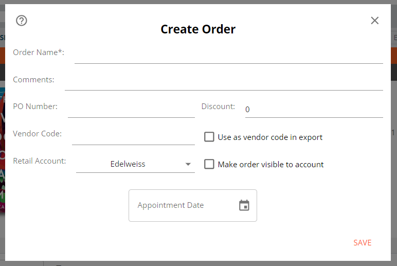The height and width of the screenshot is (266, 397).
Task: Click into the Comments text field
Action: [x=224, y=82]
